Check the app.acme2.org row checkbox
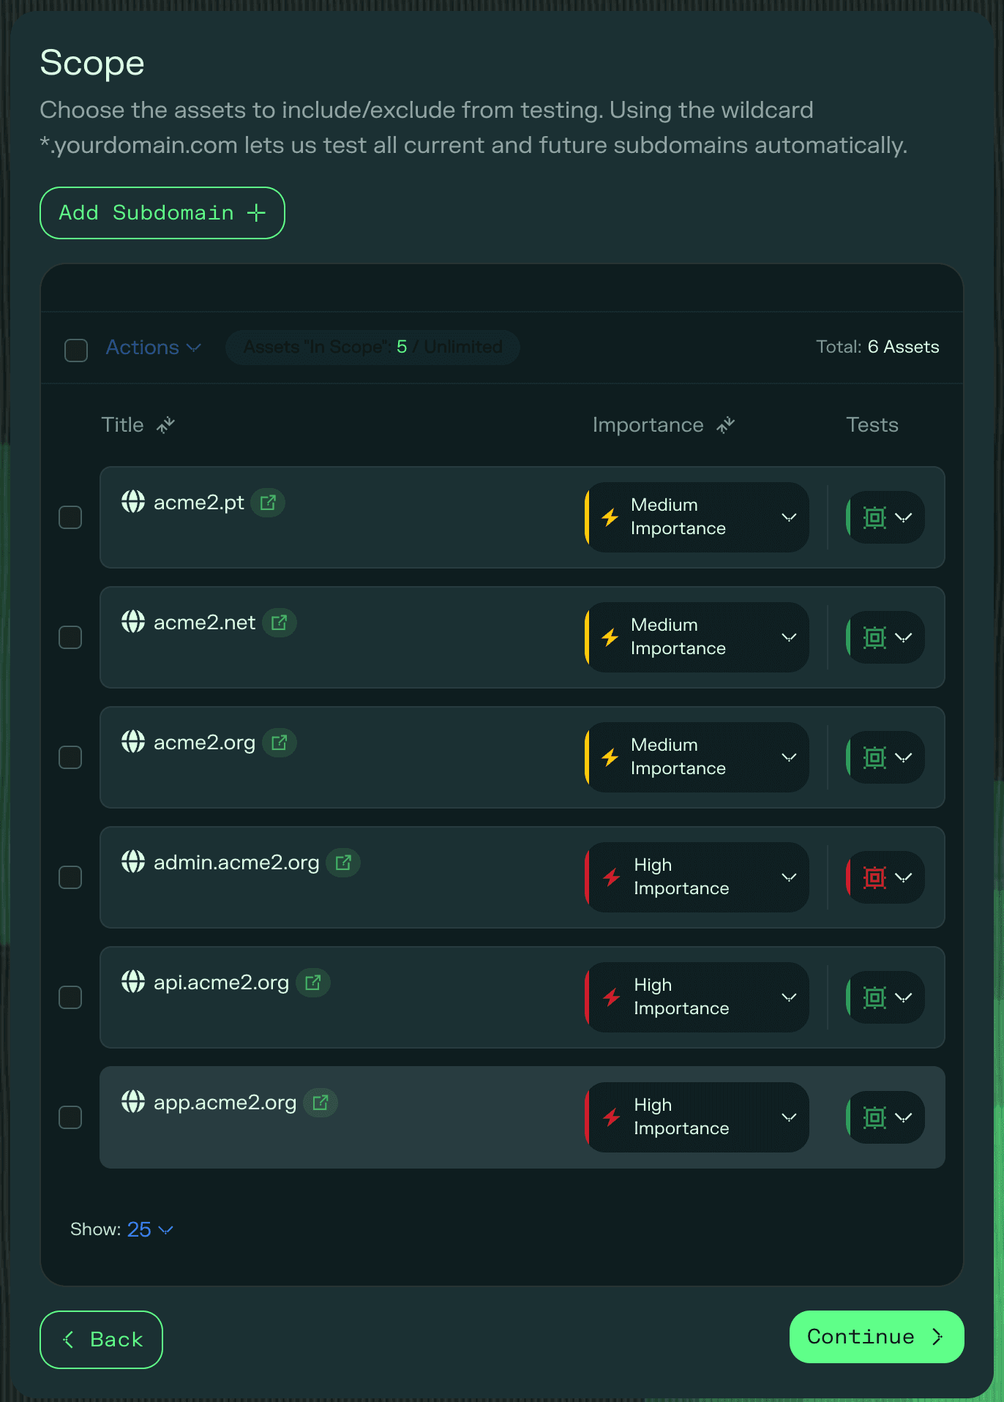The height and width of the screenshot is (1402, 1004). click(70, 1117)
